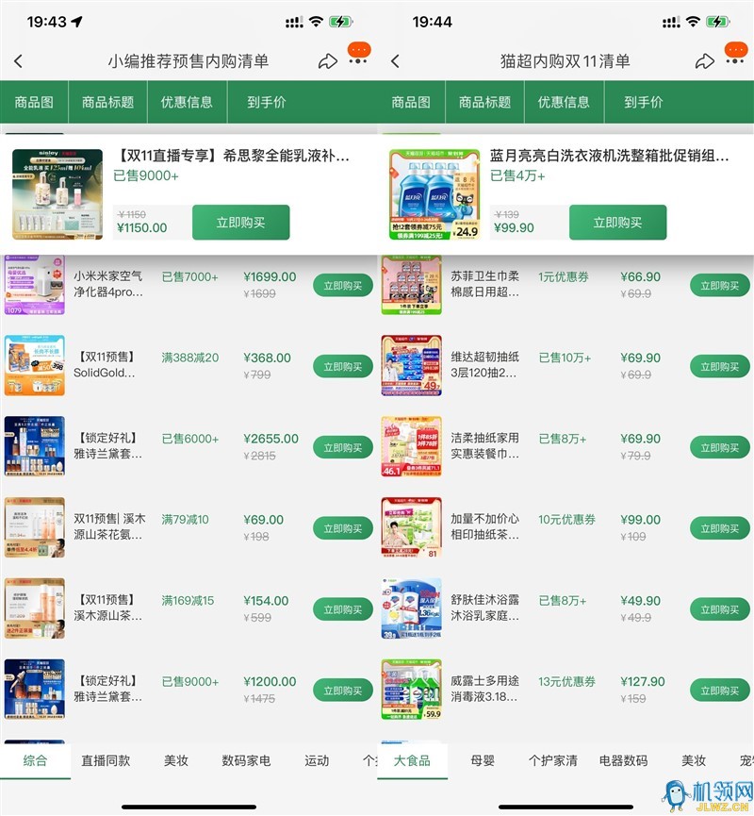The image size is (754, 816).
Task: Switch to left list's 美妆 tab
Action: pyautogui.click(x=175, y=761)
